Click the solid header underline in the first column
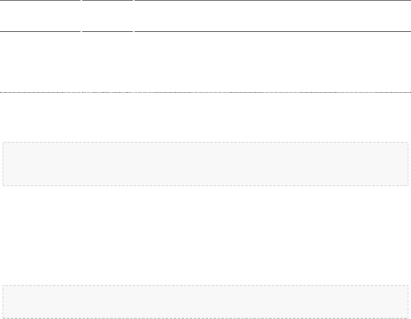 coord(40,31)
